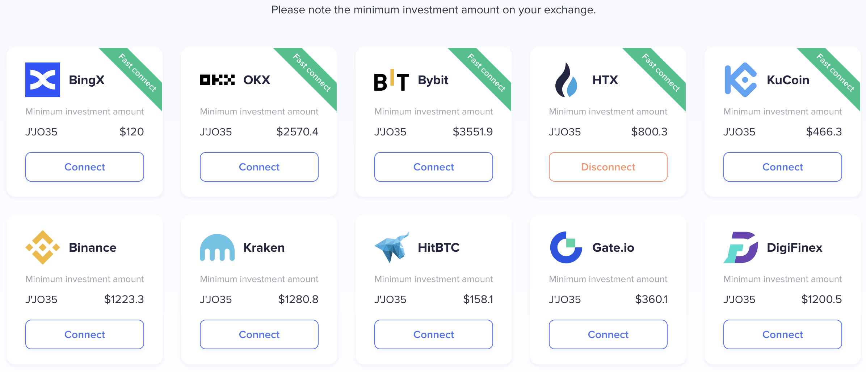
Task: Click the Gate.io logo icon
Action: [566, 247]
